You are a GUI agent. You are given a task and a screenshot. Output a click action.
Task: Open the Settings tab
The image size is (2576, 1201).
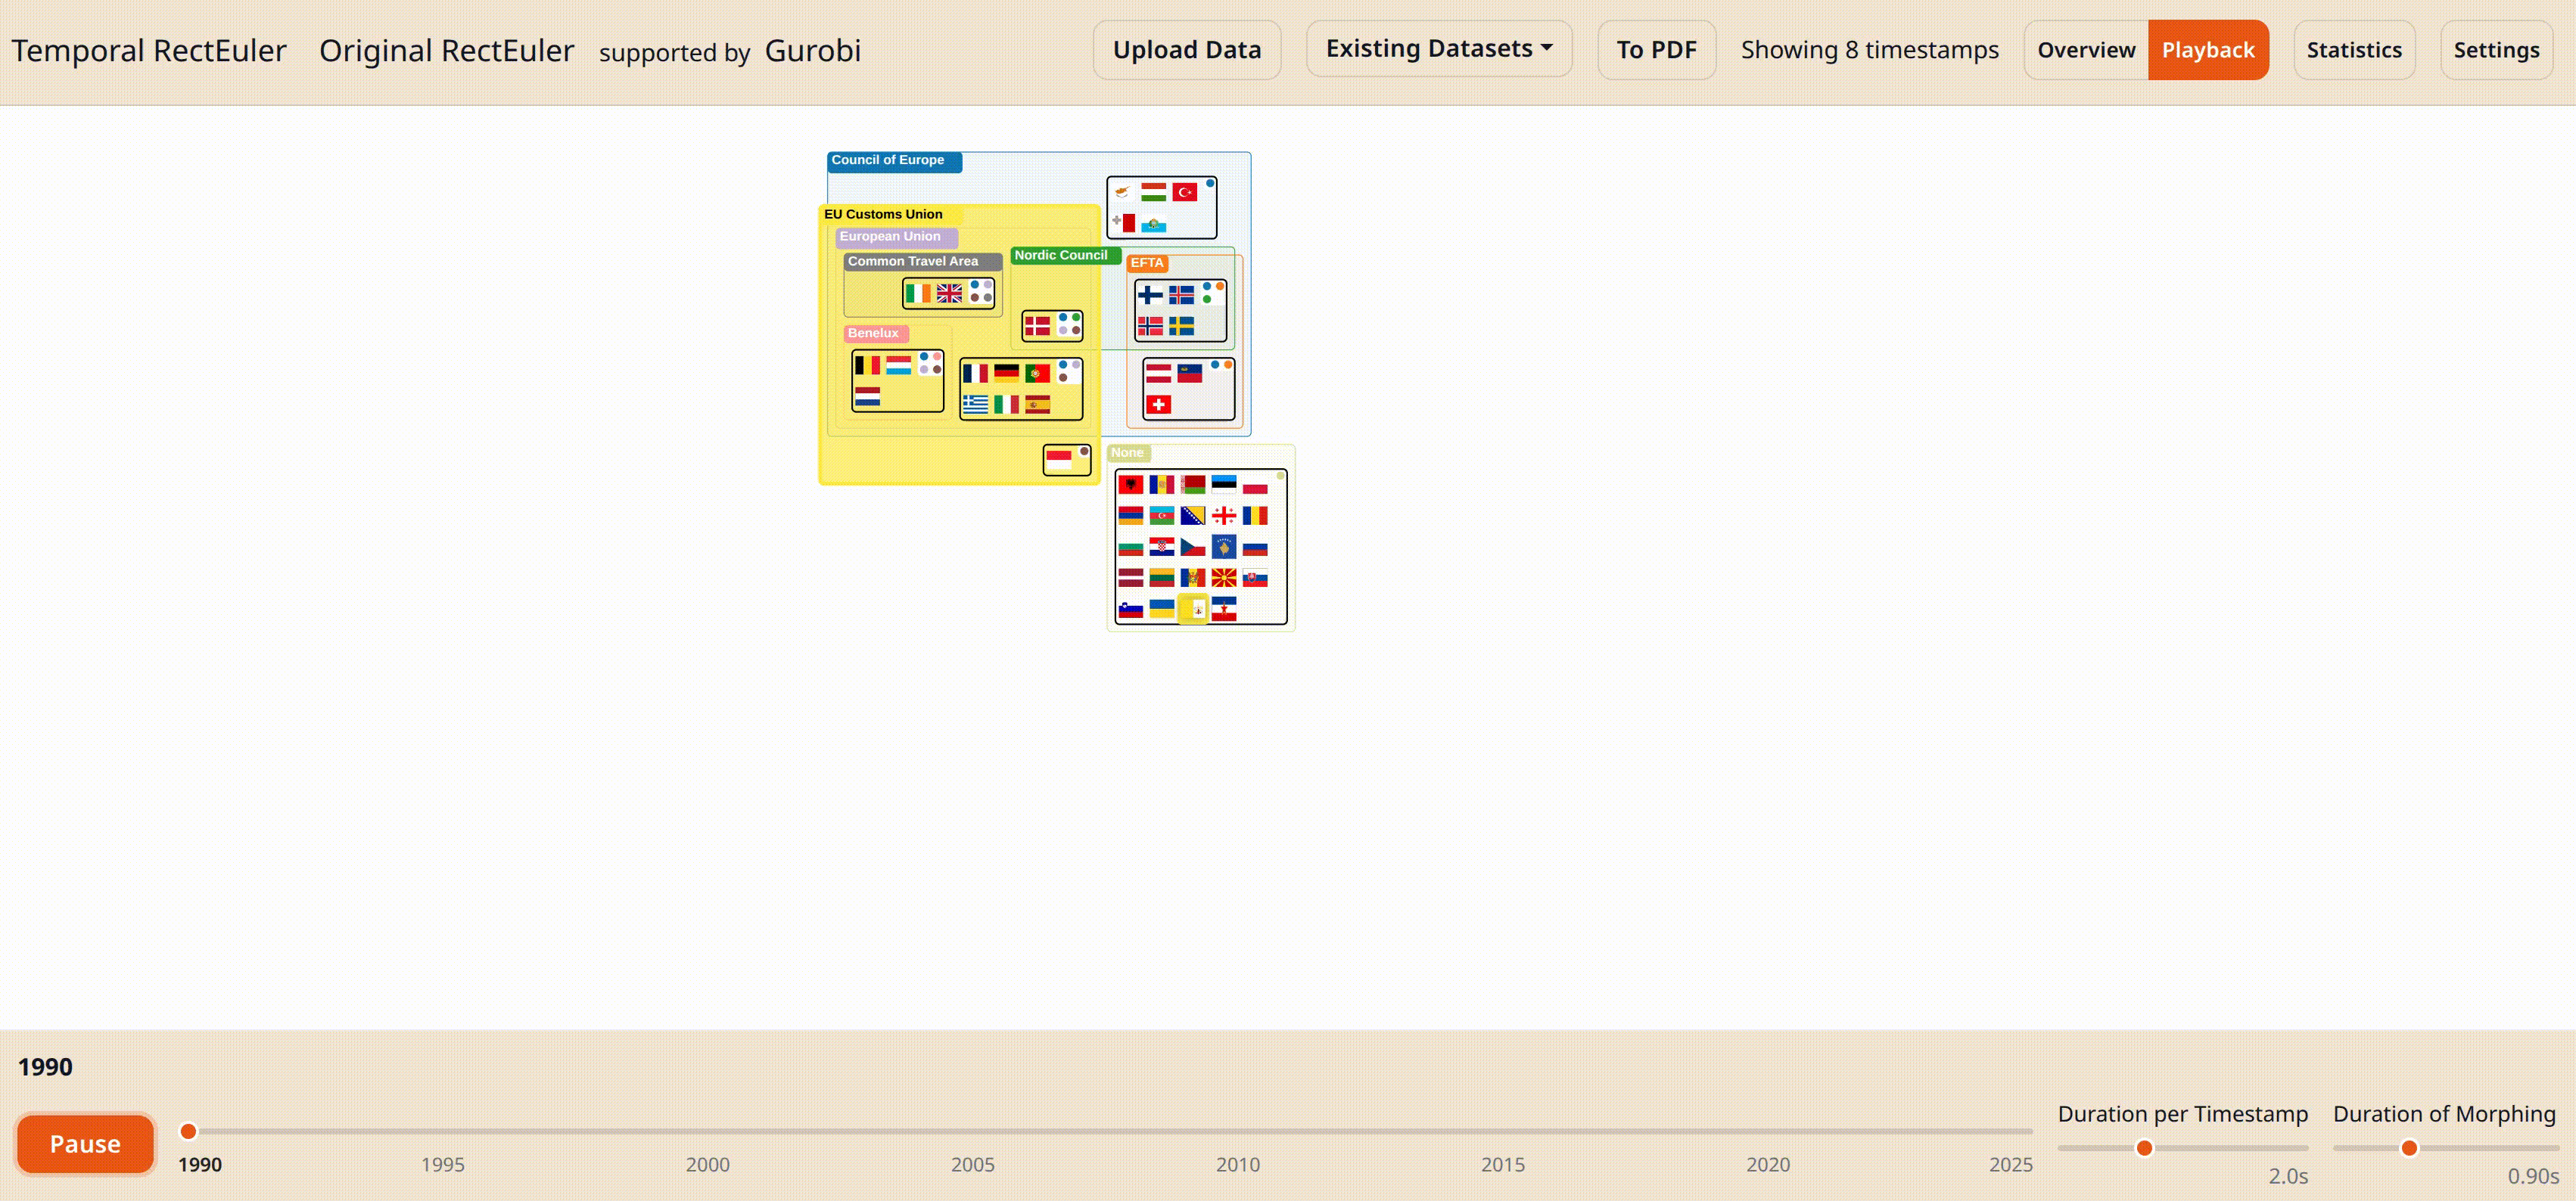2496,50
